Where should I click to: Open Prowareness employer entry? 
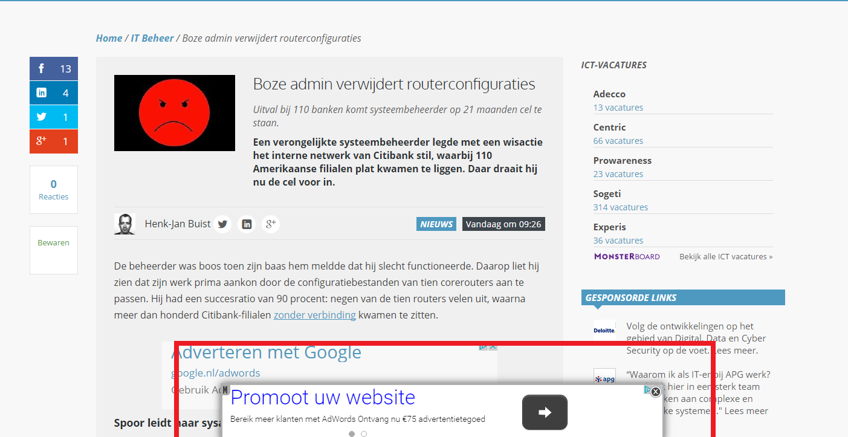[x=623, y=160]
